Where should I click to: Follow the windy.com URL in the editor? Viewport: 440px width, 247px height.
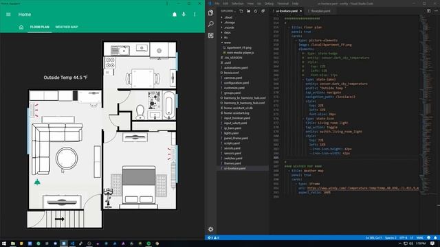[x=363, y=188]
